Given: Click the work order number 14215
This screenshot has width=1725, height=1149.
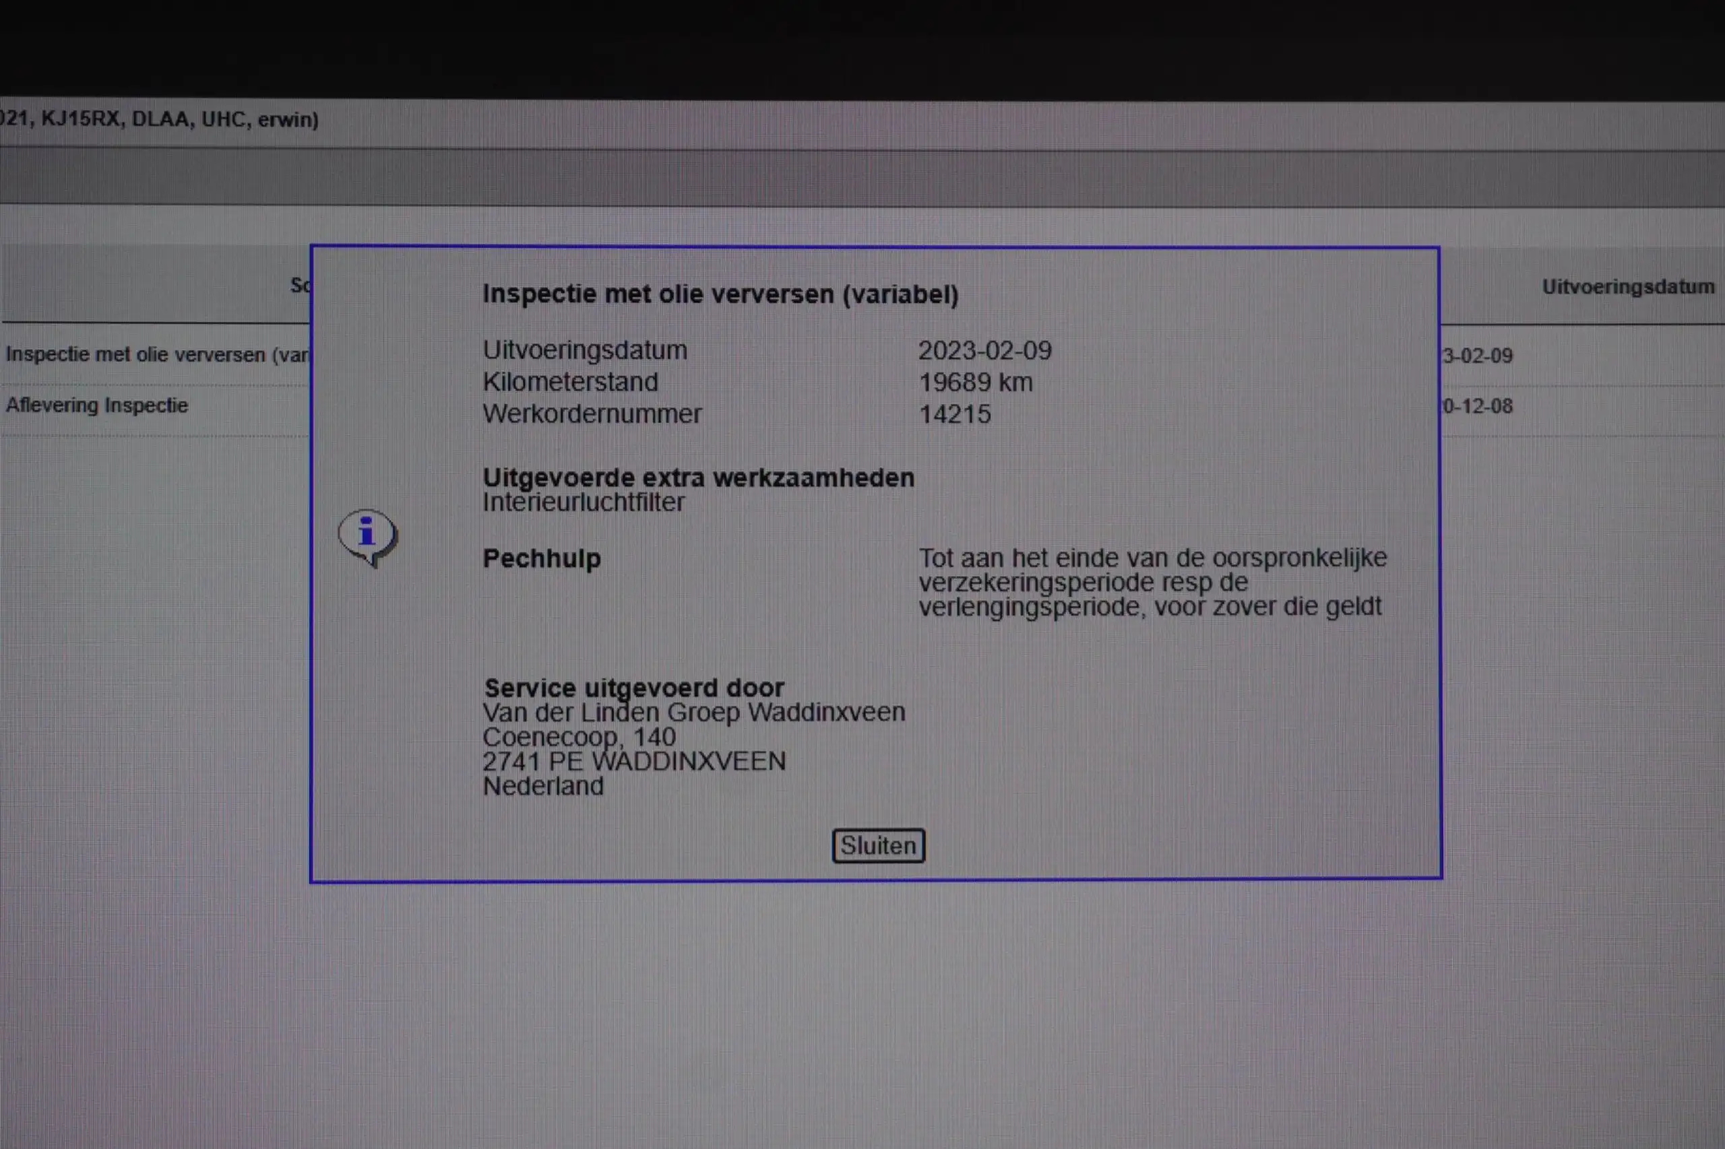Looking at the screenshot, I should 955,414.
